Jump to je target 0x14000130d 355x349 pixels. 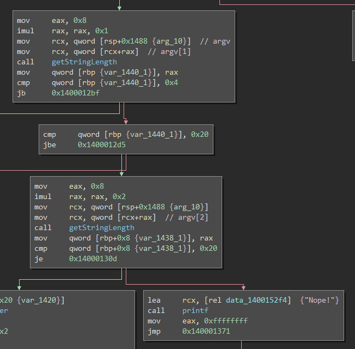pos(93,258)
